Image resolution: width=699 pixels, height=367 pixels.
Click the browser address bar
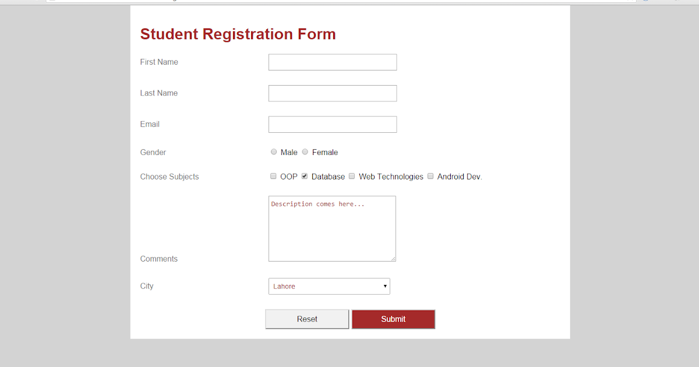pyautogui.click(x=291, y=2)
